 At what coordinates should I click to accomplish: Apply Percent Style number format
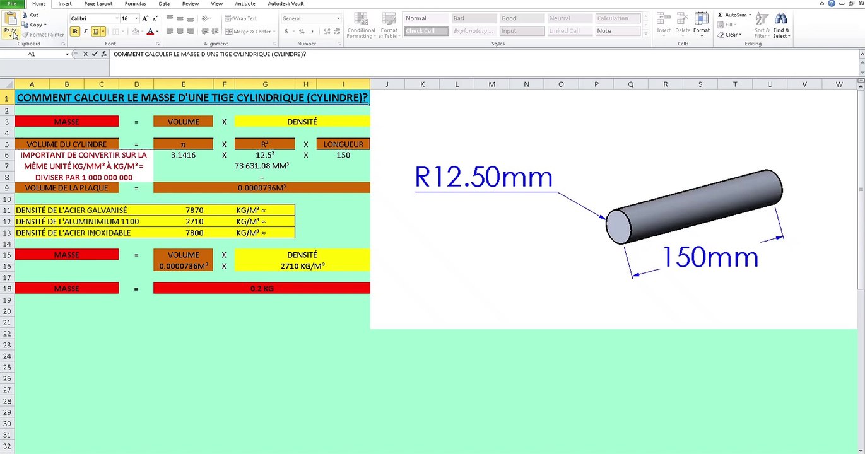coord(302,32)
